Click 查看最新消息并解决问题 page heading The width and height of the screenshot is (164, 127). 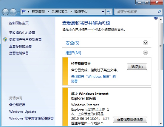click(86, 23)
